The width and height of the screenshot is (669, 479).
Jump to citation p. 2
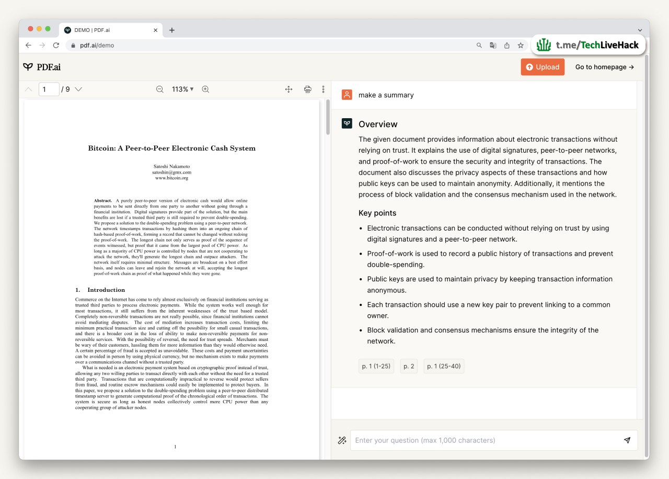coord(409,366)
